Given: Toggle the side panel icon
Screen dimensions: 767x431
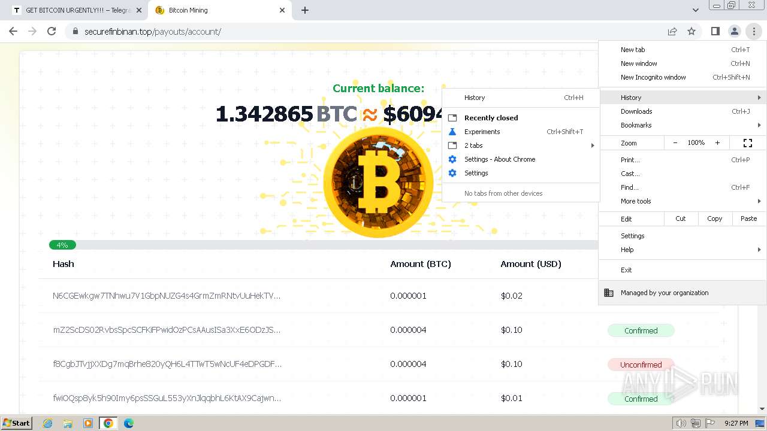Looking at the screenshot, I should (x=715, y=31).
